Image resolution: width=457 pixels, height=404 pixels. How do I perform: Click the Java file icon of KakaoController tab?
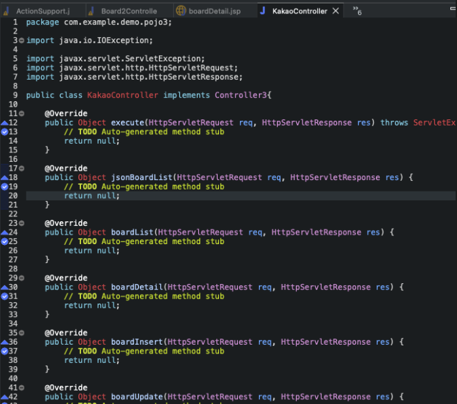pyautogui.click(x=262, y=11)
